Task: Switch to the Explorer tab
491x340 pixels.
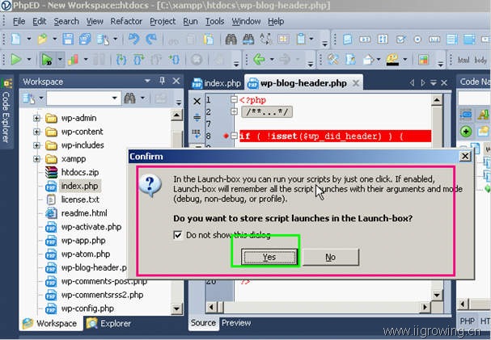Action: [x=108, y=323]
